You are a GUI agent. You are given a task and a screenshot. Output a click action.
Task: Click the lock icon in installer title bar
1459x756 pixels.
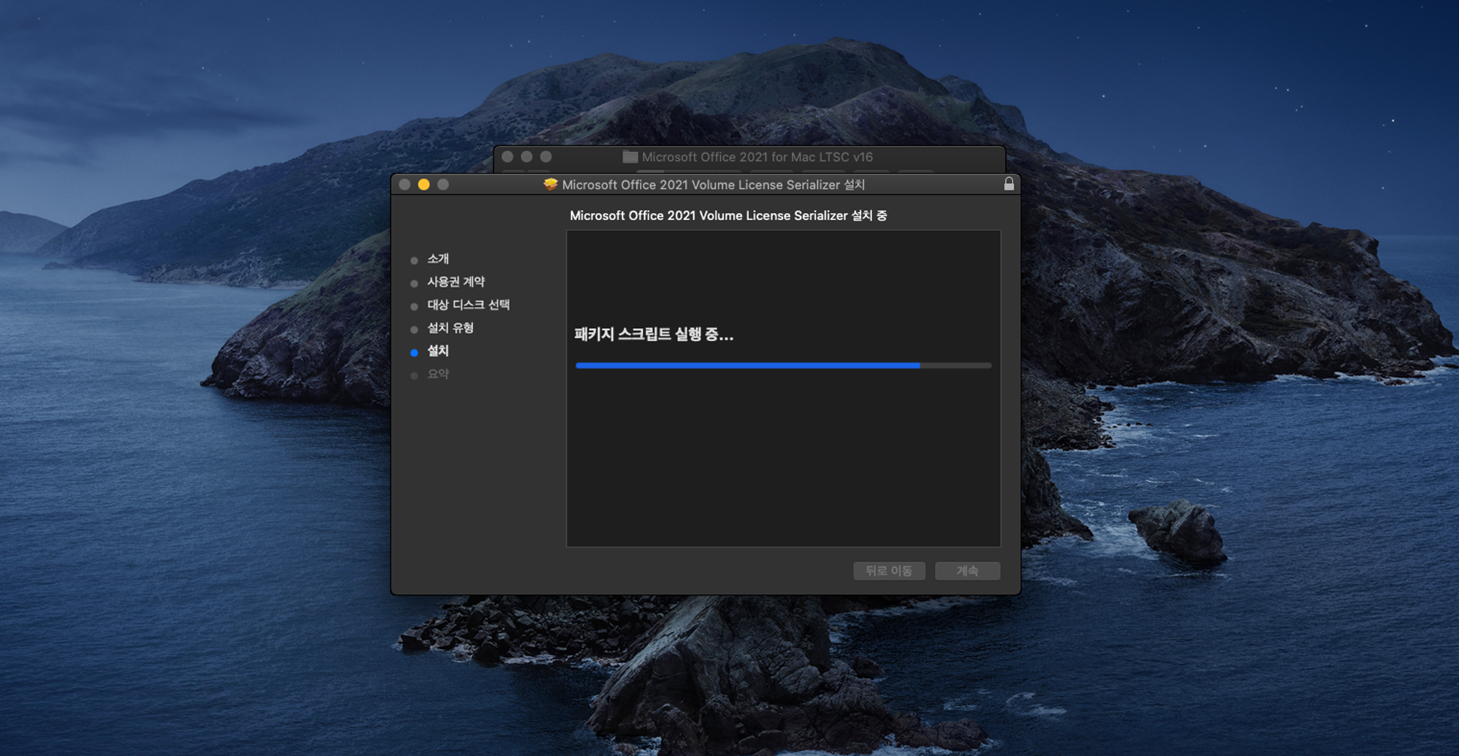click(1009, 184)
